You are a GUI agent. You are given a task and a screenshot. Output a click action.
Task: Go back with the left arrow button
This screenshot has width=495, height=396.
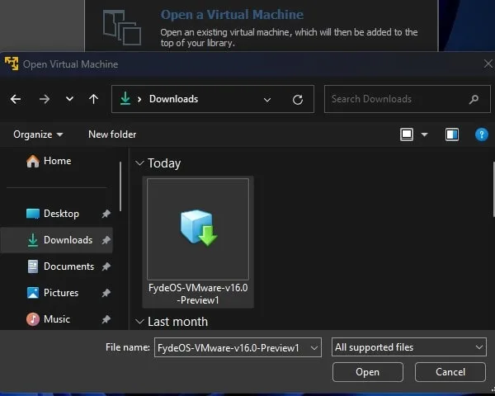[x=16, y=99]
